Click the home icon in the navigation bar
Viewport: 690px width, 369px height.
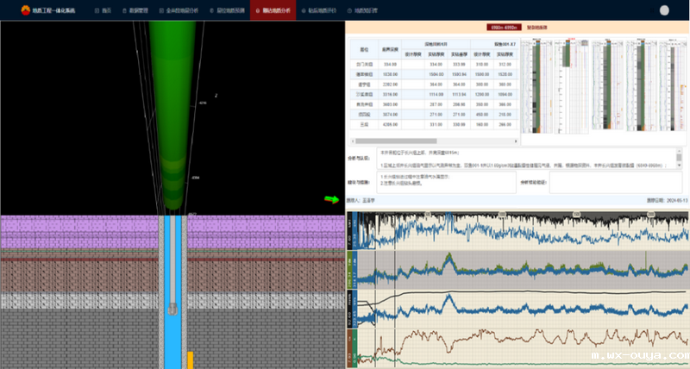95,11
